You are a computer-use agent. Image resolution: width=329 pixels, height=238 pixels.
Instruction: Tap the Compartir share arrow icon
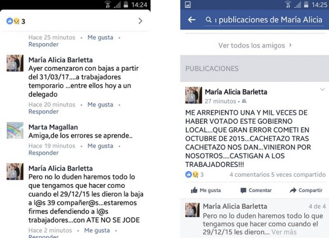293,190
